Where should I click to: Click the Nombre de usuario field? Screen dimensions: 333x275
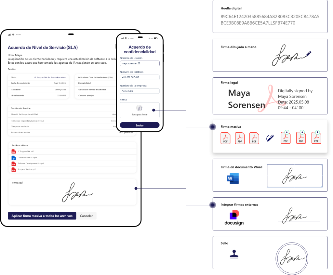point(140,64)
